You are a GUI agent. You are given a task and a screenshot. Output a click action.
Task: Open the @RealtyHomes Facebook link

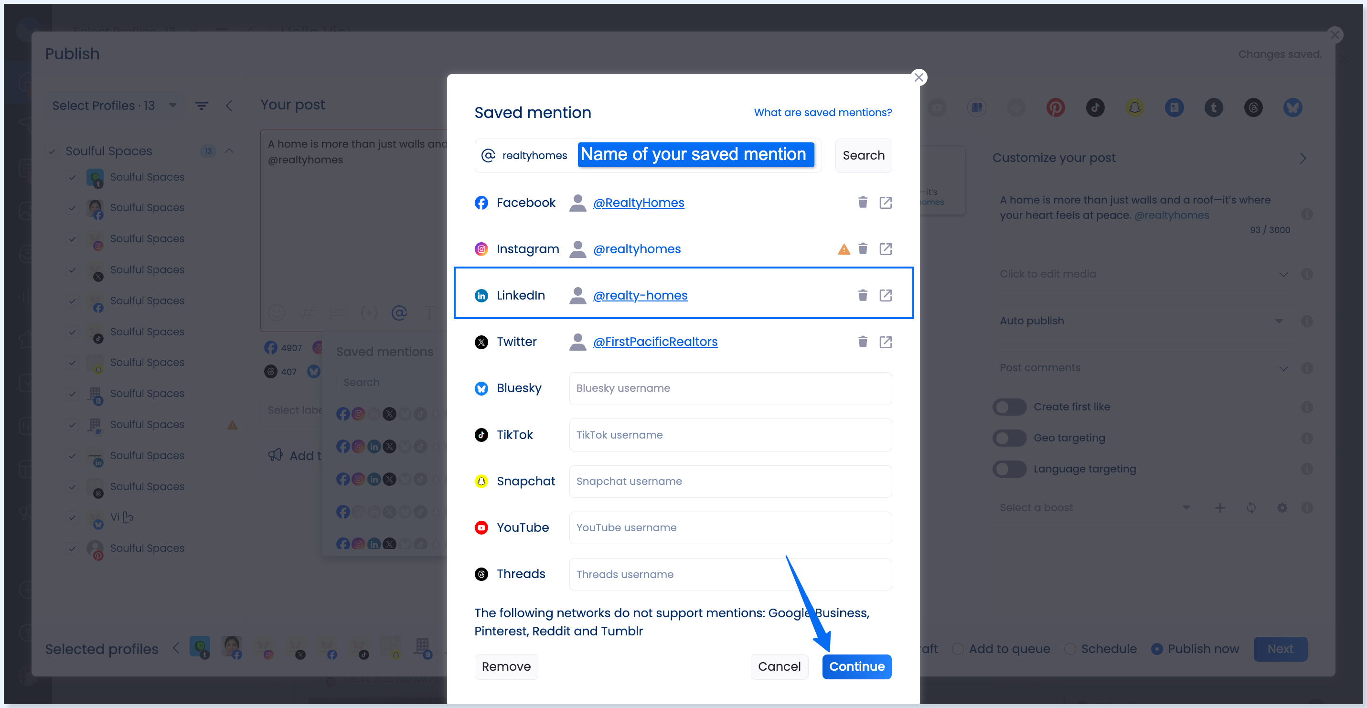639,203
